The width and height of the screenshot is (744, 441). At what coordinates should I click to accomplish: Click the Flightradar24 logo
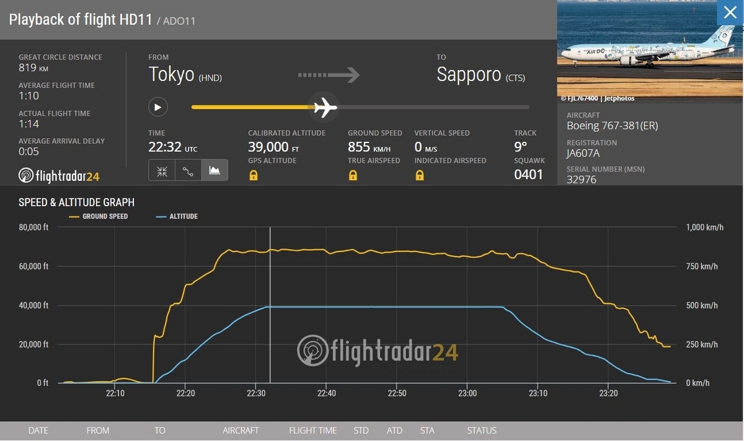pos(59,176)
